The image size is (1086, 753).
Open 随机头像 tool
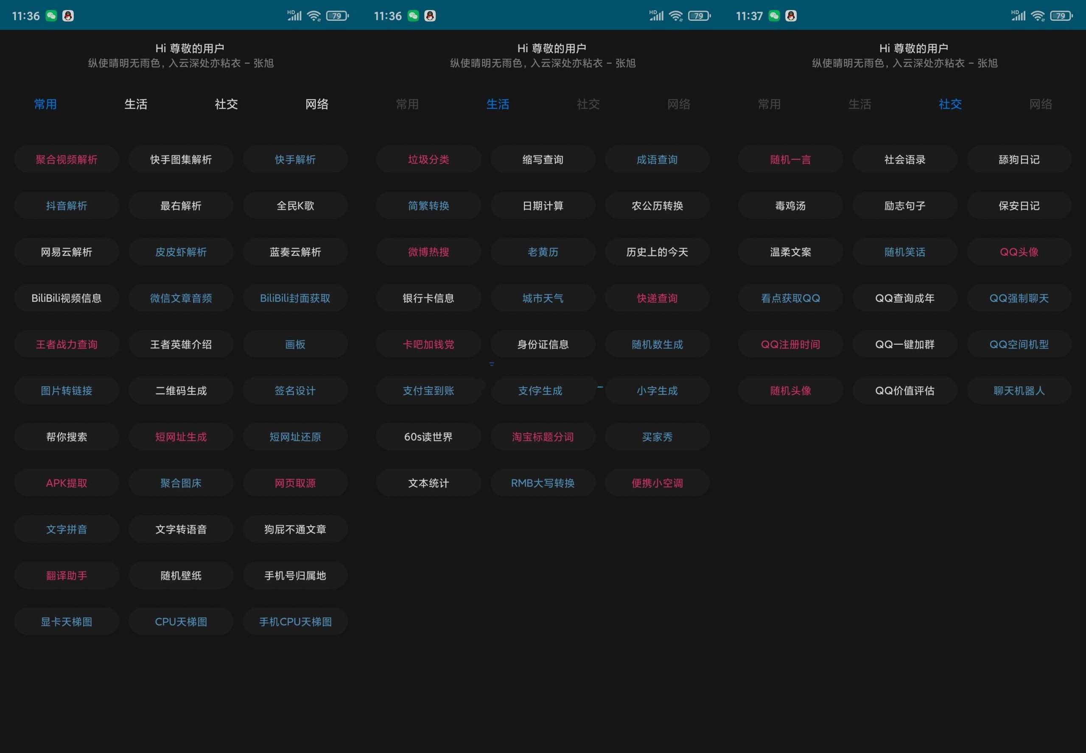(791, 390)
